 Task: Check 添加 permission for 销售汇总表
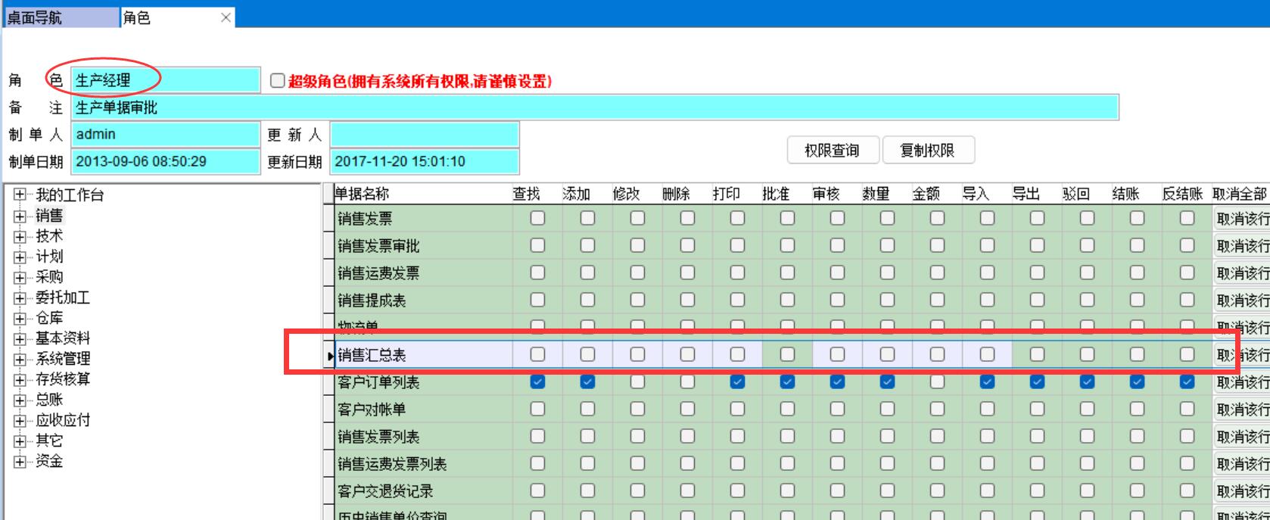point(587,354)
